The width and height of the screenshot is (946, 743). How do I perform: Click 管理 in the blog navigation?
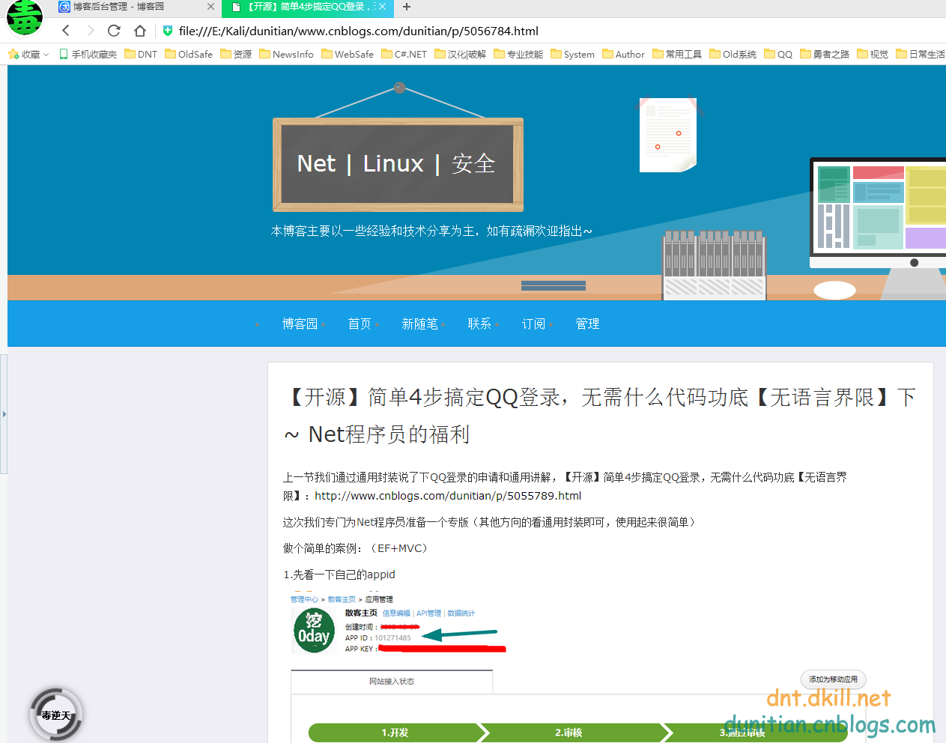coord(587,324)
